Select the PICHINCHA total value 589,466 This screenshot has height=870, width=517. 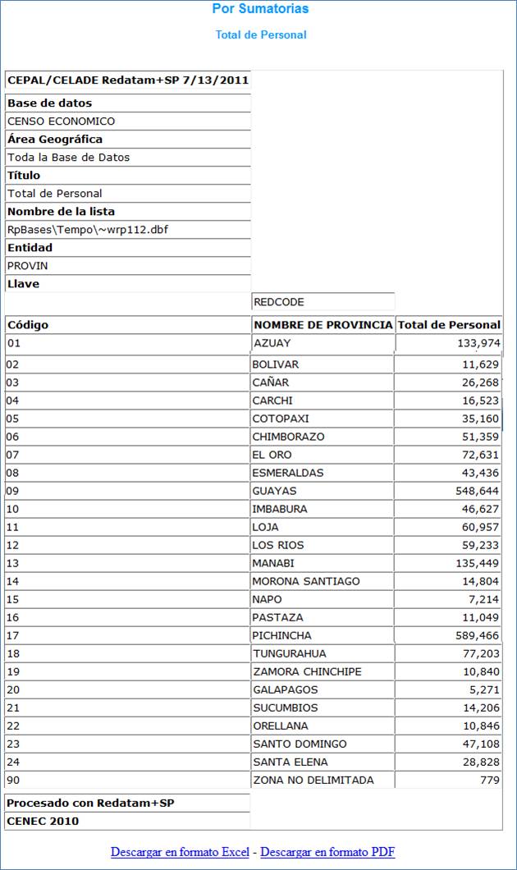477,635
